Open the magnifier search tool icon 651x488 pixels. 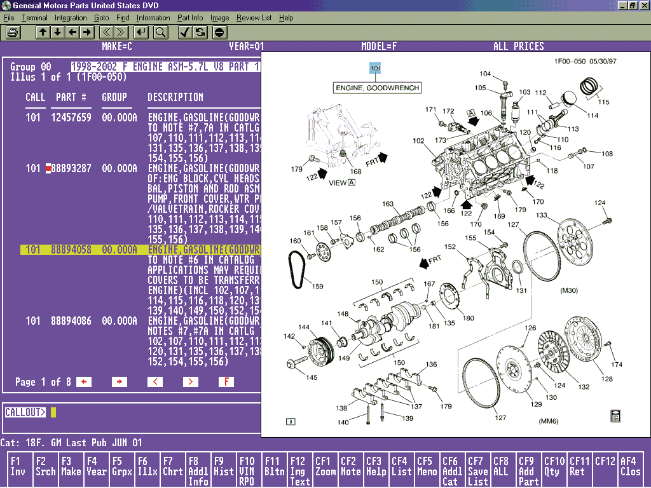pos(160,32)
